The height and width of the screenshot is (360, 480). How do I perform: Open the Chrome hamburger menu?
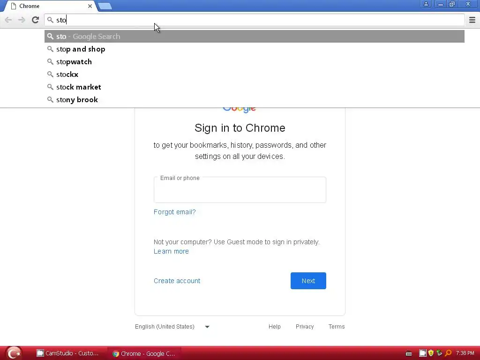click(x=472, y=20)
